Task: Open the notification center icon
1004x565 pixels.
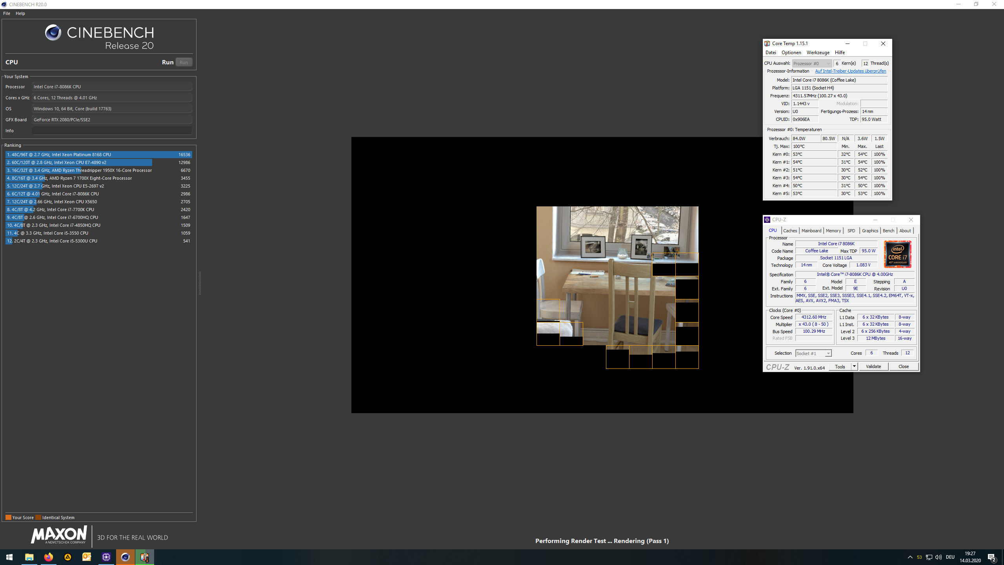Action: [992, 557]
